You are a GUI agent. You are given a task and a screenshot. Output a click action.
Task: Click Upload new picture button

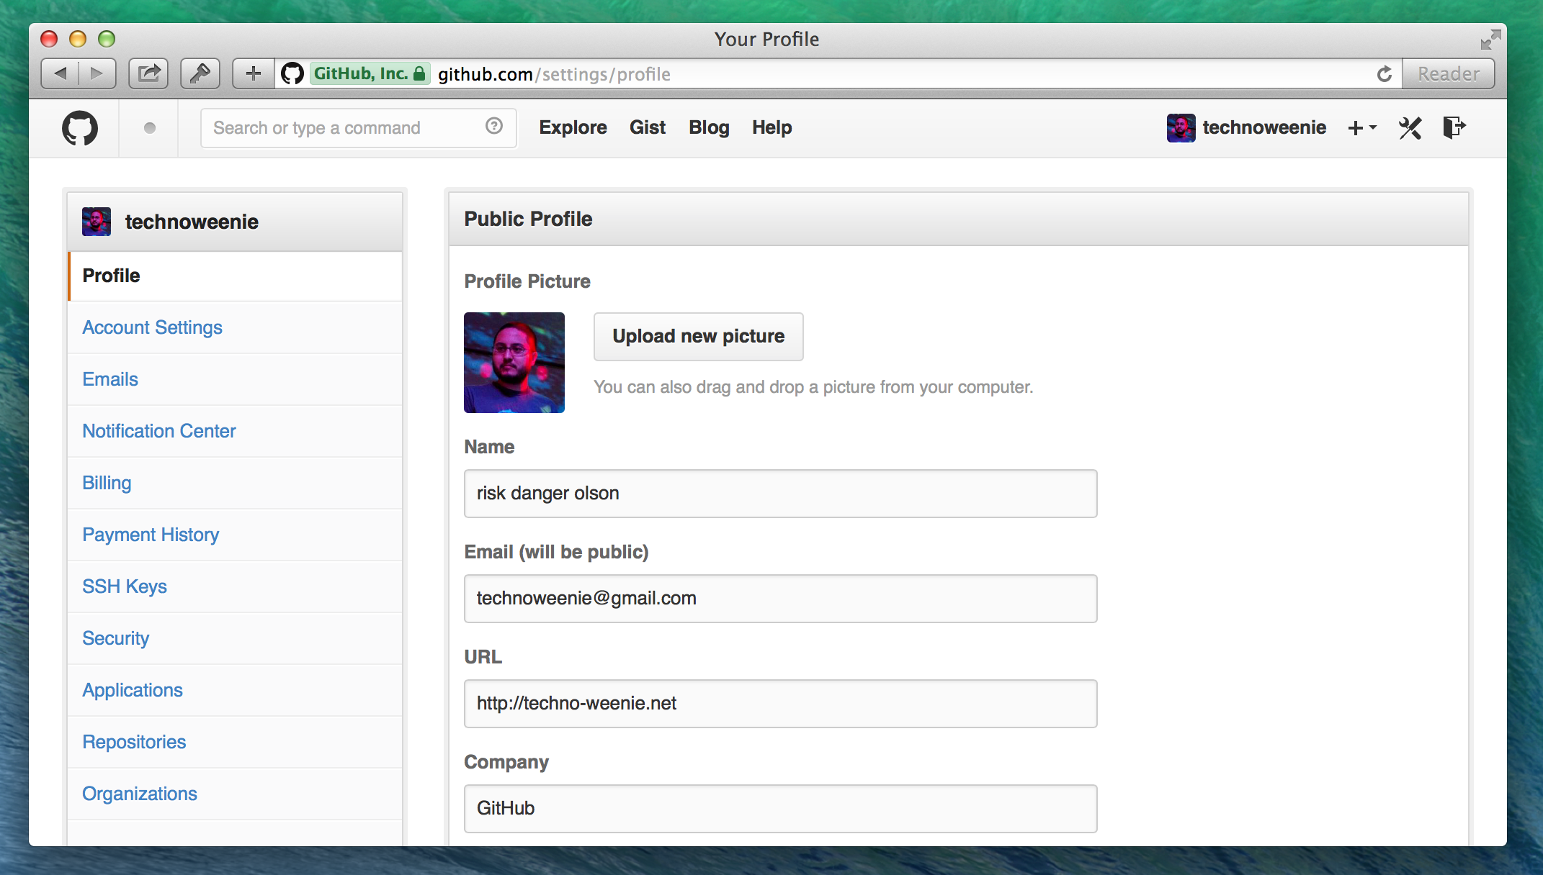pos(698,336)
